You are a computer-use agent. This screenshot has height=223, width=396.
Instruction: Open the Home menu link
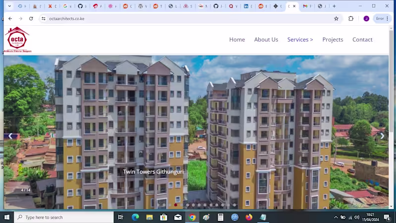click(x=237, y=40)
